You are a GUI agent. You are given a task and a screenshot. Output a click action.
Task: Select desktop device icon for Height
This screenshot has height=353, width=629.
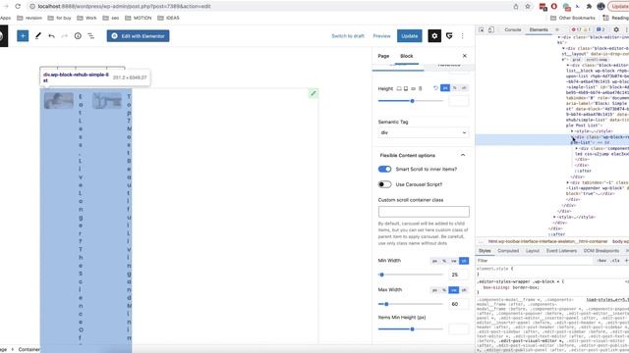coord(399,88)
